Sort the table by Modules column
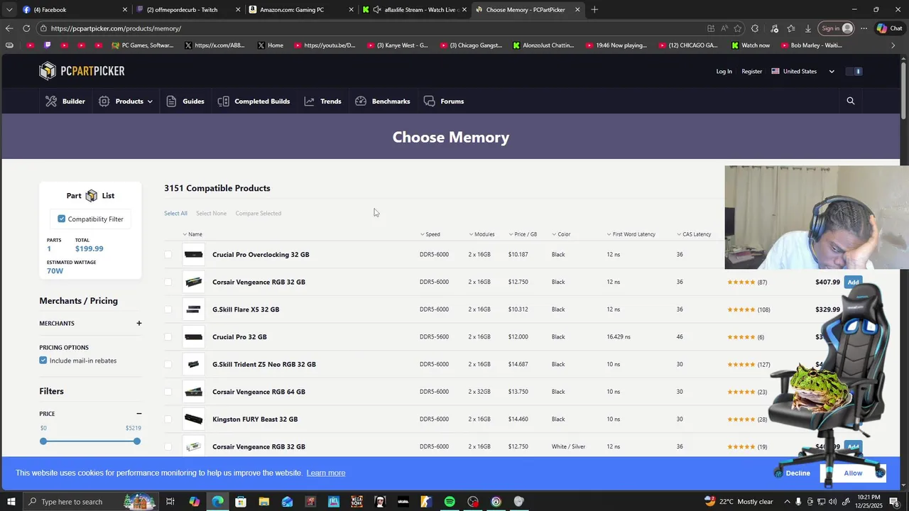 point(481,234)
